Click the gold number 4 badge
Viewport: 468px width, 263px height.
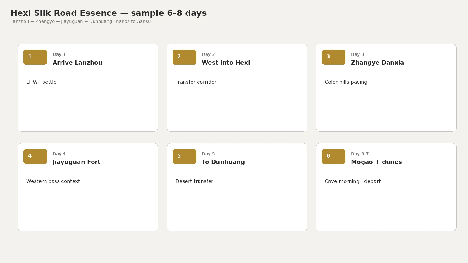click(x=35, y=156)
